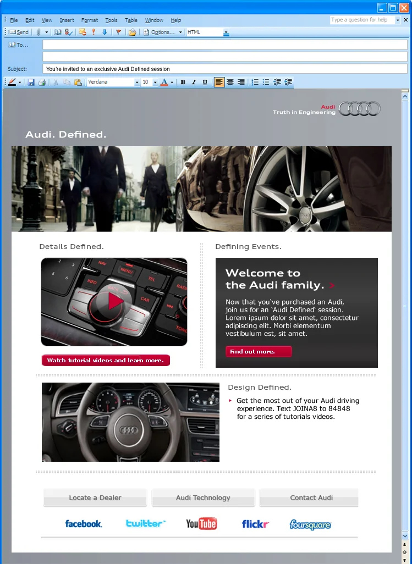Open the Table menu
Image resolution: width=412 pixels, height=564 pixels.
(x=131, y=20)
